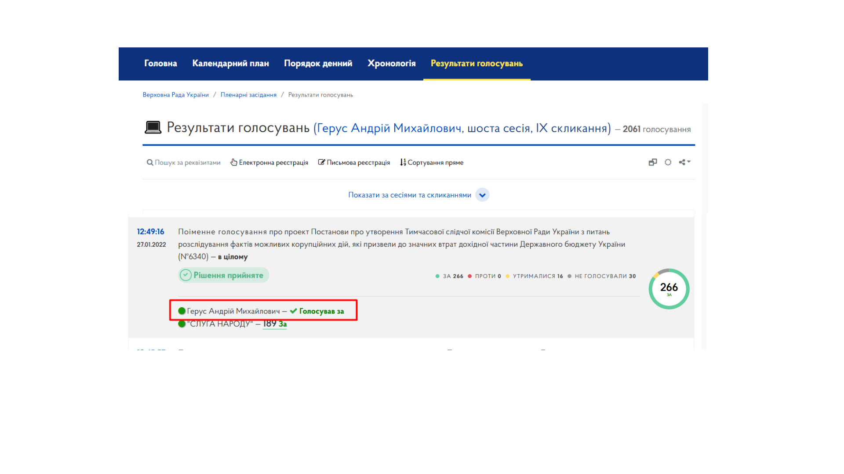Screen dimensions: 844x474
Task: Open vote time 12:49:16 link
Action: click(x=150, y=232)
